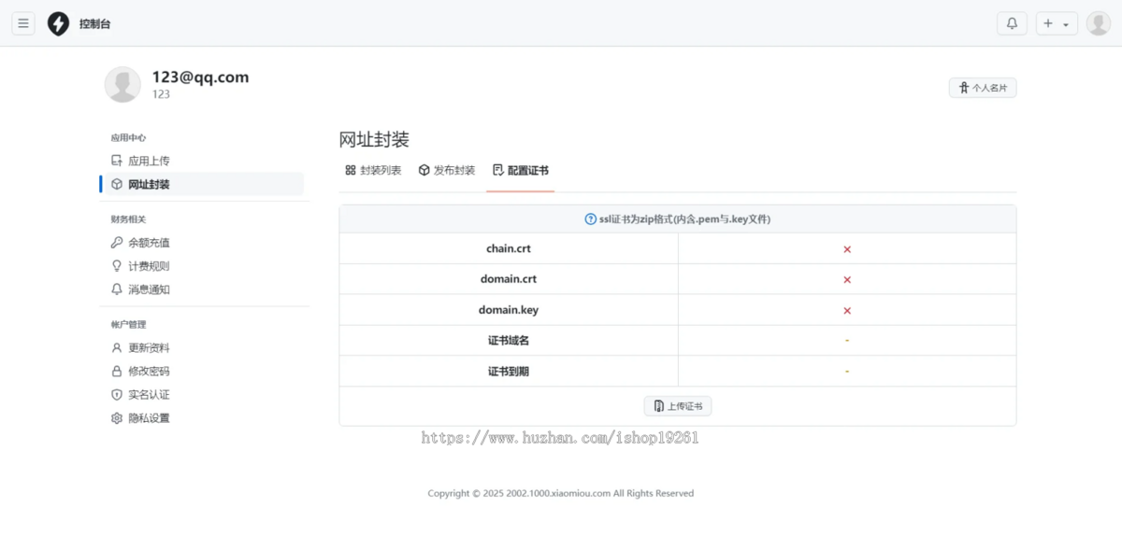Click the red X for chain.crt
Screen dimensions: 1122x535
[x=847, y=249]
